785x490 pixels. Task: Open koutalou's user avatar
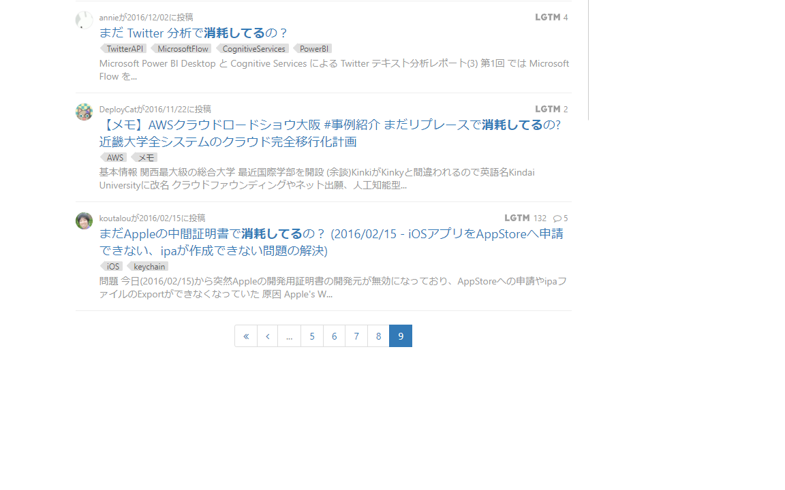pyautogui.click(x=84, y=221)
